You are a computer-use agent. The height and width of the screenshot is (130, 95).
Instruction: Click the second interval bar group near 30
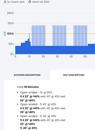coord(59,36)
